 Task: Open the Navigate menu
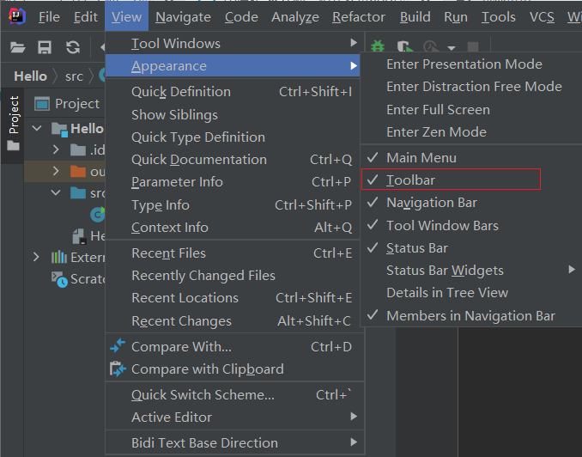pyautogui.click(x=184, y=16)
